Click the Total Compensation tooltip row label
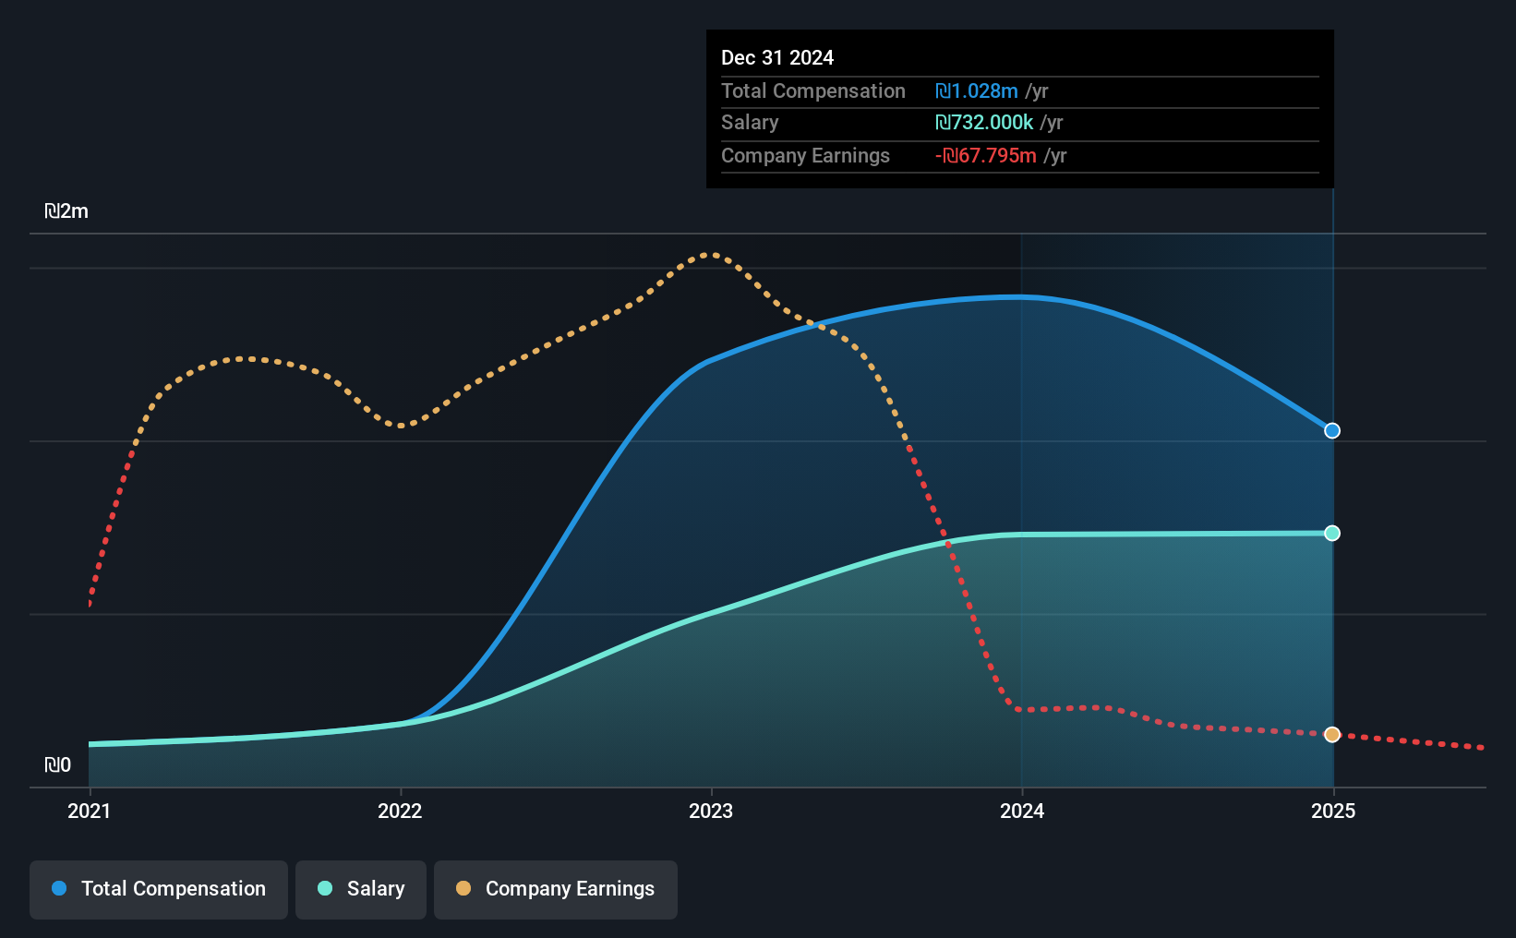 point(813,90)
